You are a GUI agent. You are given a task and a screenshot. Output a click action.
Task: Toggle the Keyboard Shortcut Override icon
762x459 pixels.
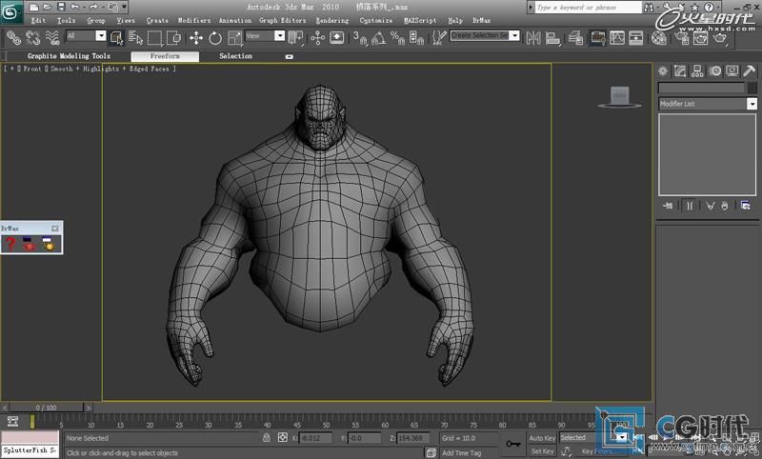337,37
